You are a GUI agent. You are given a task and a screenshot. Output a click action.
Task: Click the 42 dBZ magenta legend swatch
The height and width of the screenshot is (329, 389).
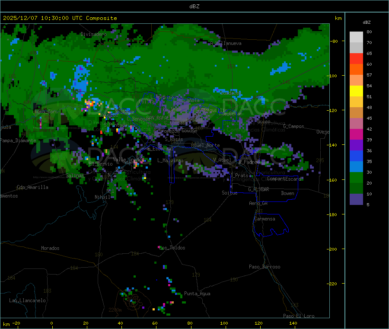click(x=356, y=134)
